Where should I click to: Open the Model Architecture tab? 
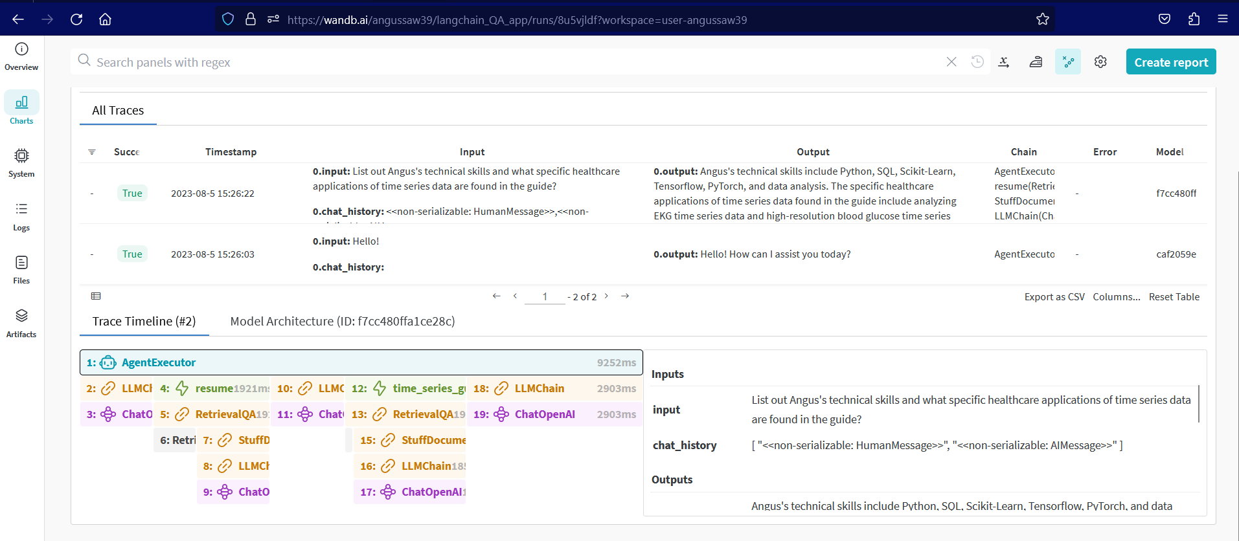343,322
